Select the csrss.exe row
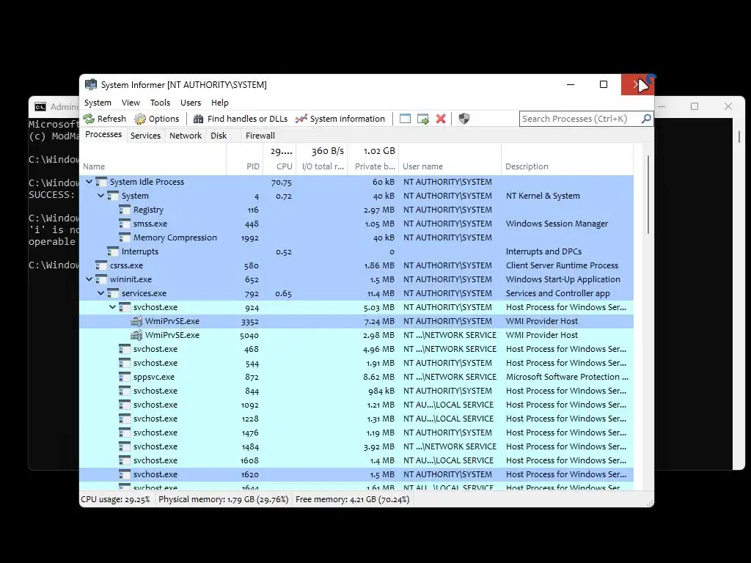 click(356, 265)
